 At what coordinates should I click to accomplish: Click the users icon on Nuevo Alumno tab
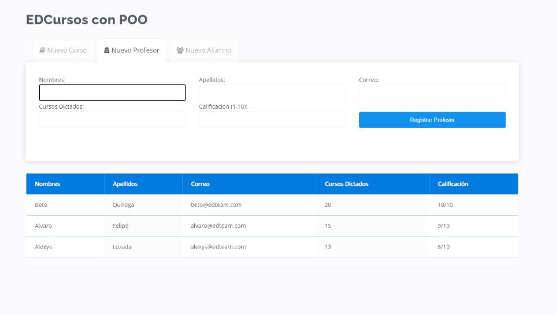180,51
